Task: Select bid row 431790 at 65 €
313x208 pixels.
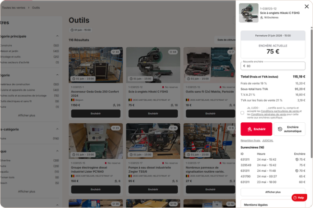Action: tap(273, 176)
